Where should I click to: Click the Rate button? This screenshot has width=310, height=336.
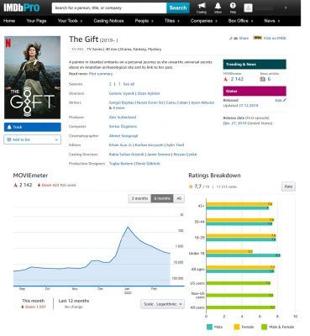288,186
